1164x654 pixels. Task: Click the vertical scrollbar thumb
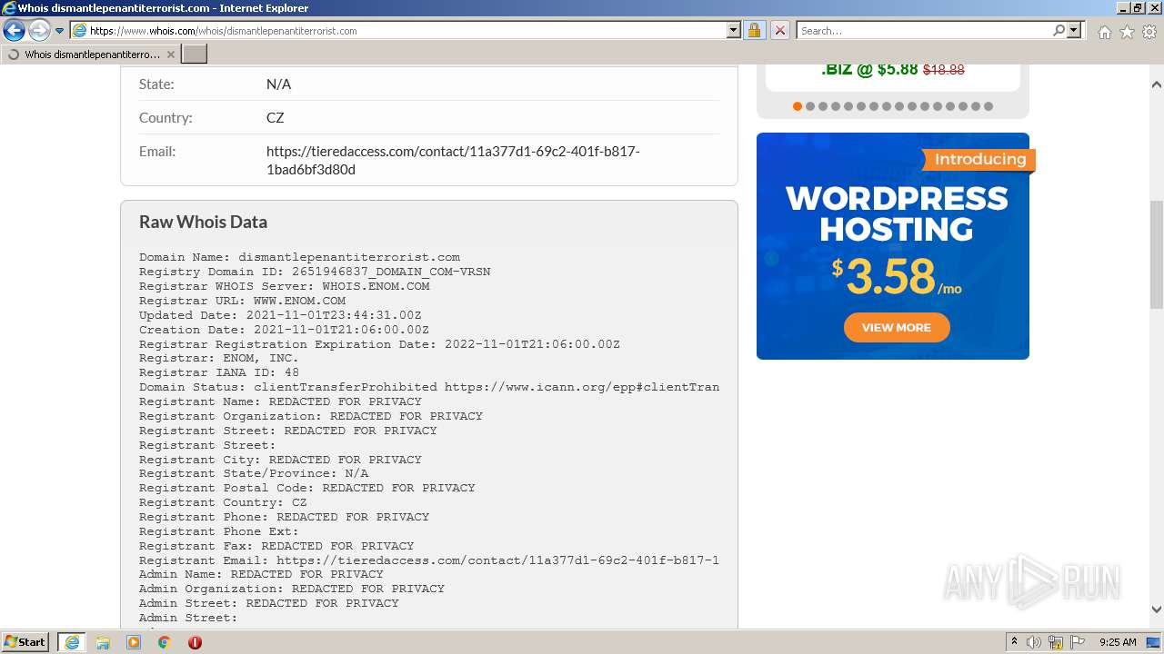click(x=1156, y=255)
